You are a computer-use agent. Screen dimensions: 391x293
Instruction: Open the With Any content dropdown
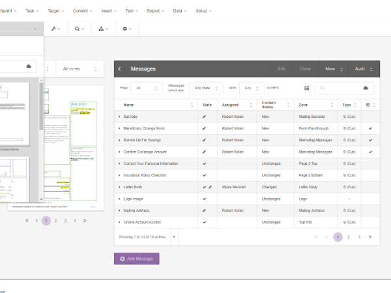[x=252, y=88]
